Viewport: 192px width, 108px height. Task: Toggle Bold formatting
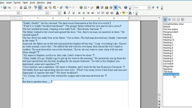tap(65, 13)
